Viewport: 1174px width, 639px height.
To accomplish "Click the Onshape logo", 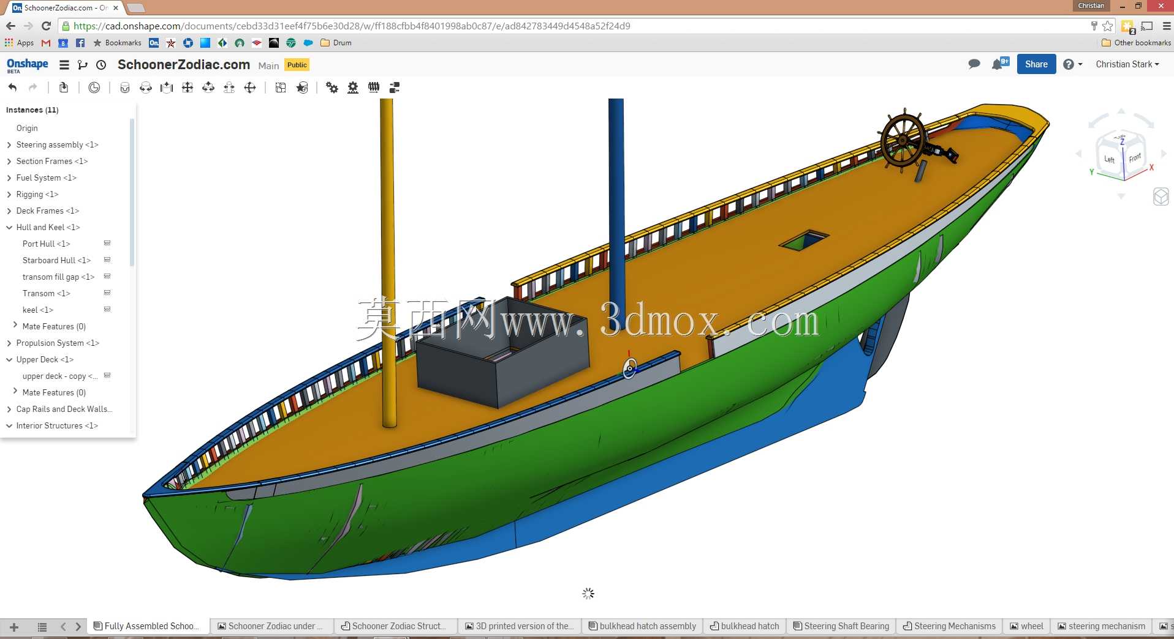I will click(27, 65).
